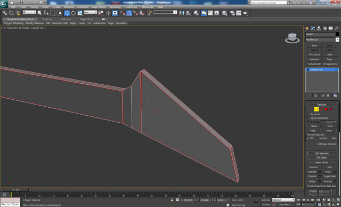Click the object color swatch beside name field
The image size is (341, 207).
pos(337,34)
